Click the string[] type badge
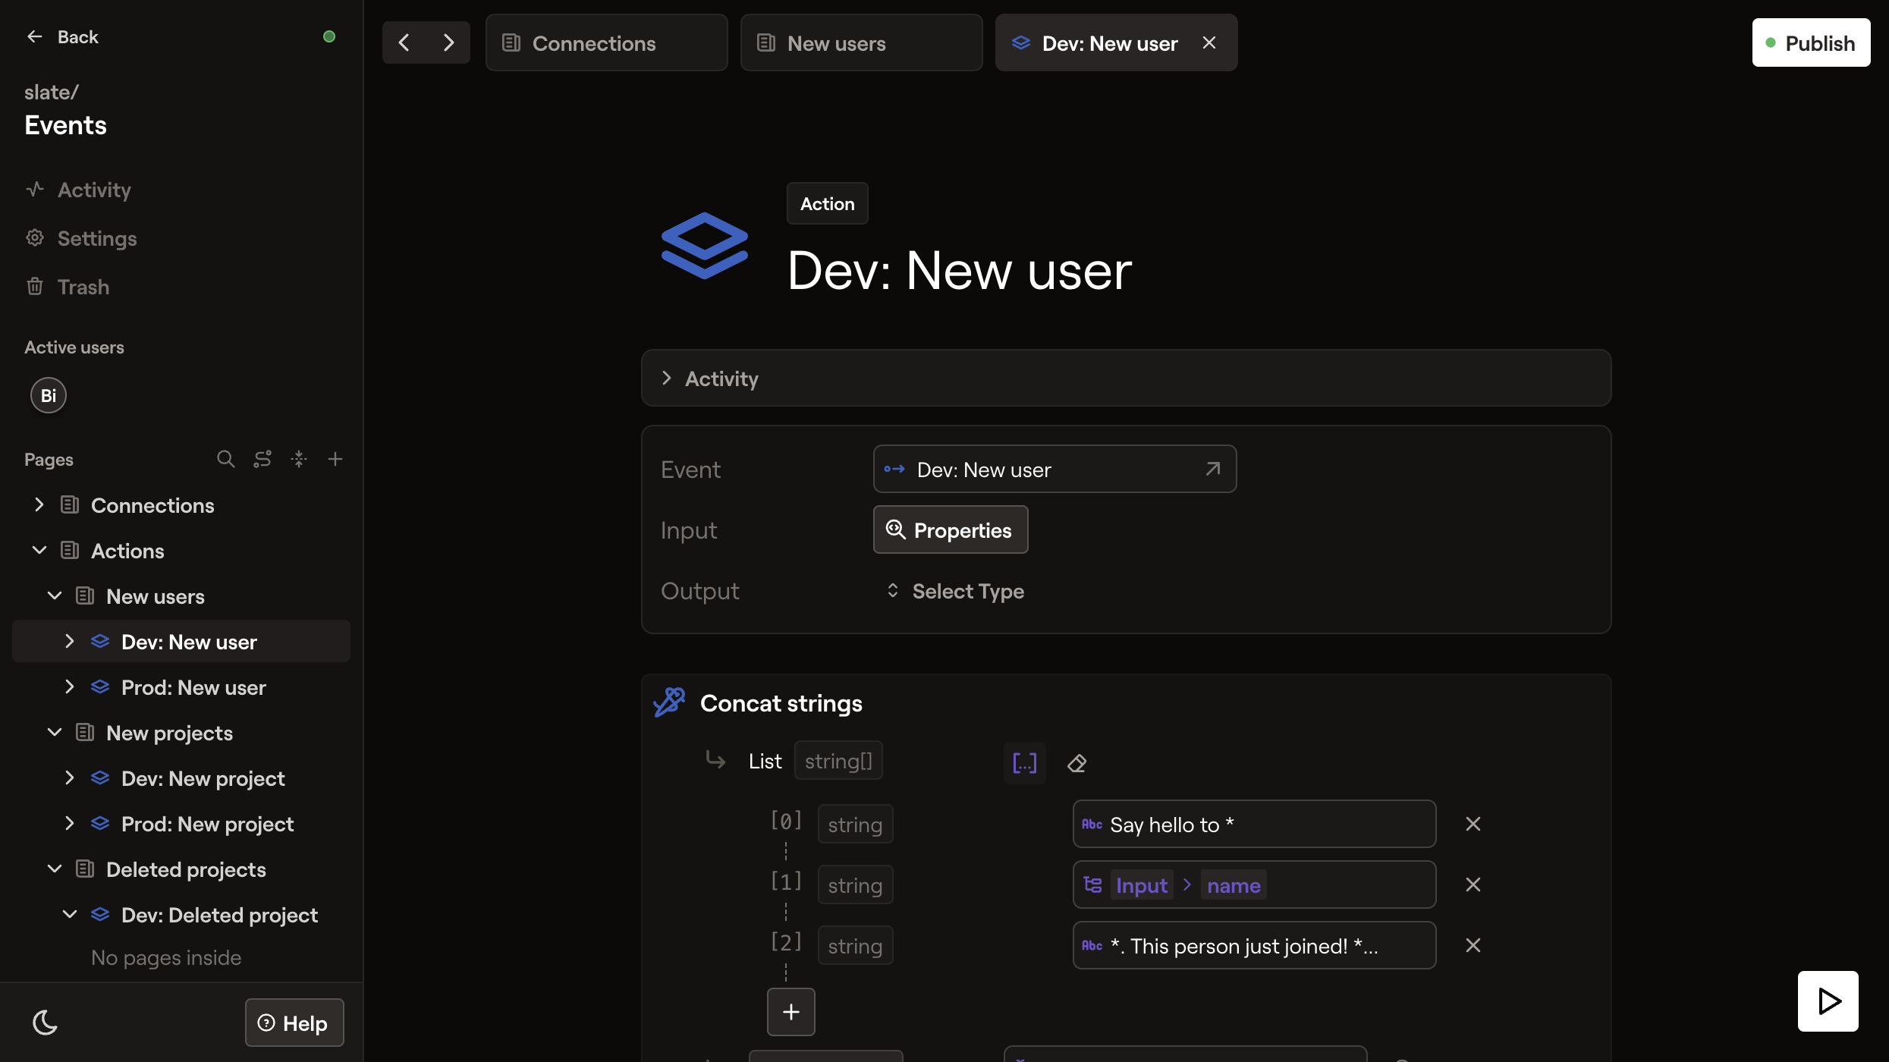The width and height of the screenshot is (1889, 1062). point(838,760)
